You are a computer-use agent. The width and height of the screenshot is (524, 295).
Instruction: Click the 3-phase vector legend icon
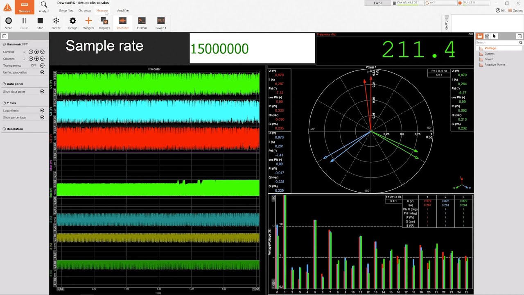click(463, 184)
